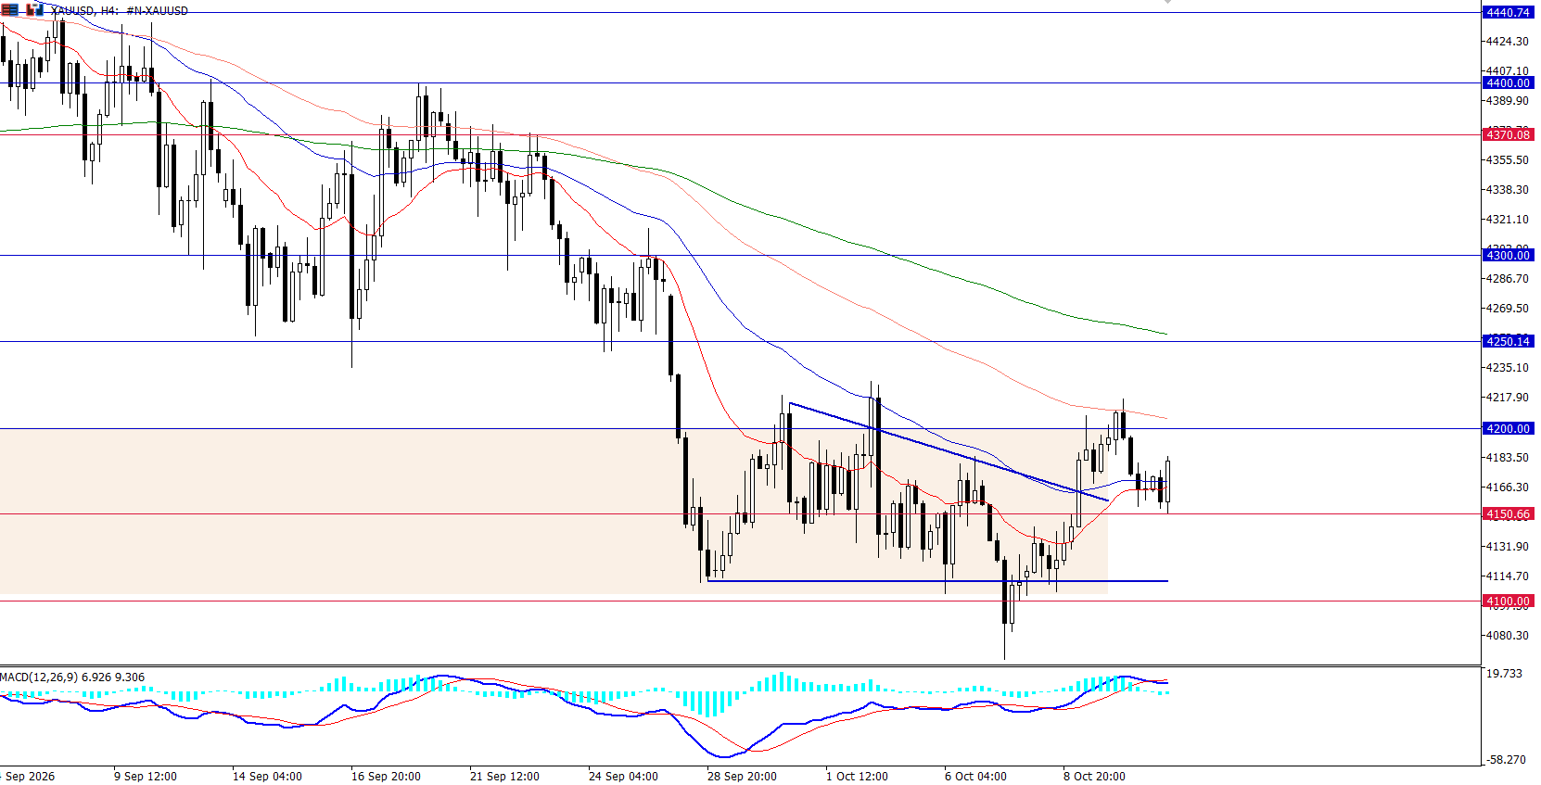Select the blue 4200.00 level label
The height and width of the screenshot is (785, 1541).
(1508, 428)
